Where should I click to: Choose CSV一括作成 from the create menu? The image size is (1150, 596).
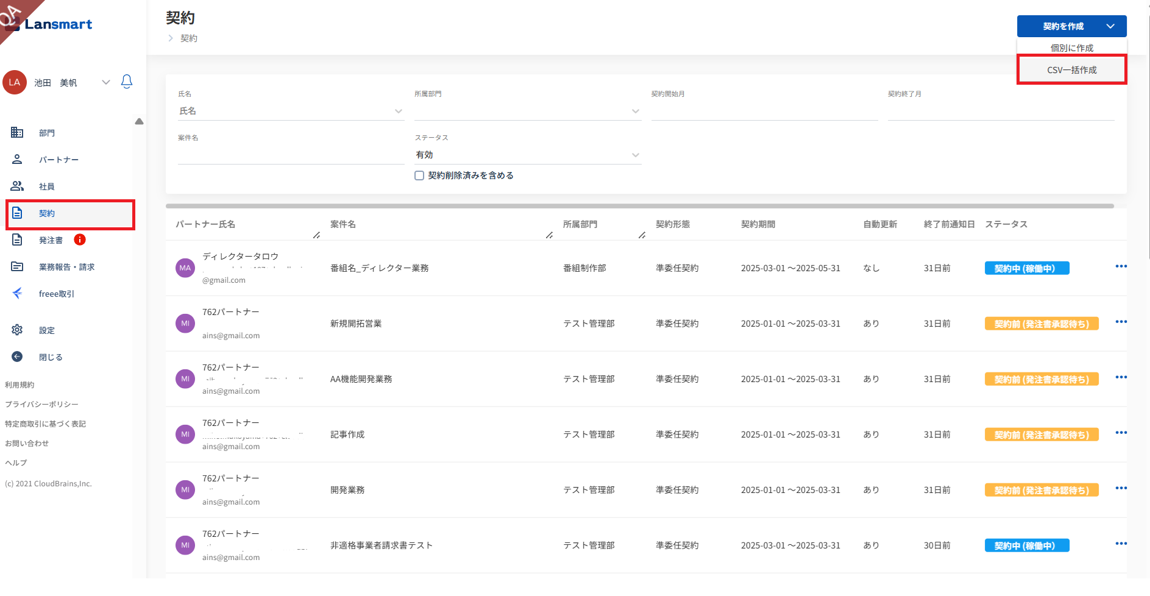(1071, 70)
